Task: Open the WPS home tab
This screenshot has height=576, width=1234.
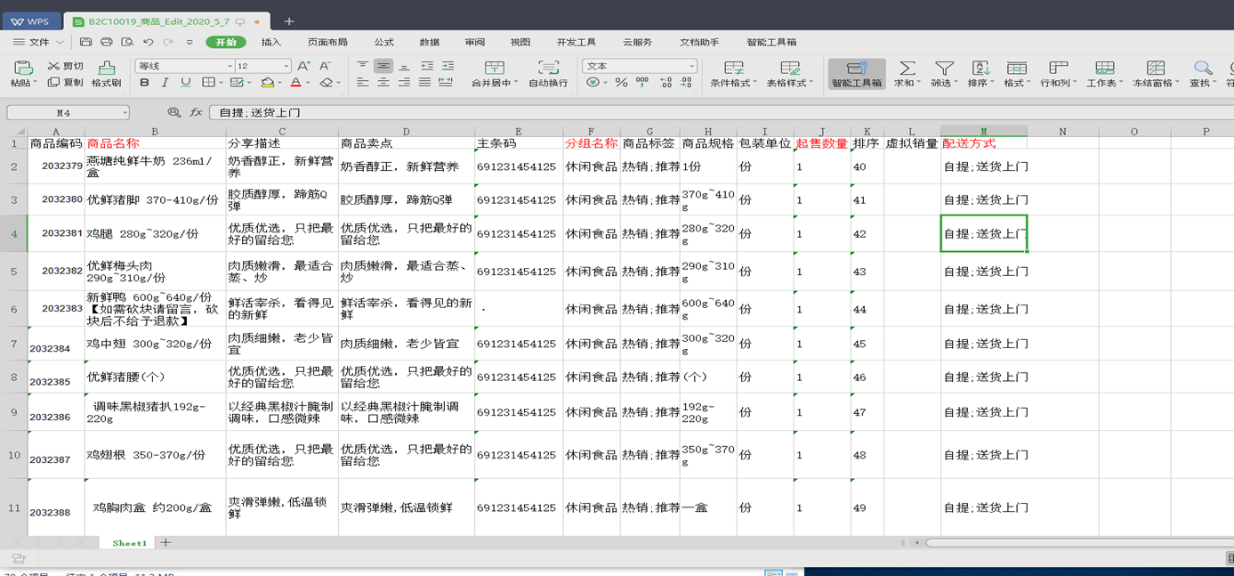Action: pyautogui.click(x=31, y=21)
